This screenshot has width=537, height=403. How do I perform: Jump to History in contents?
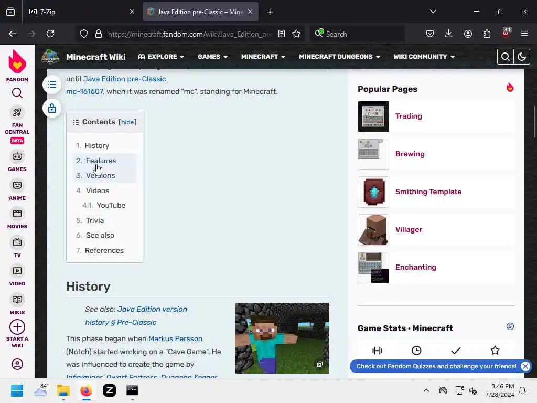tap(97, 145)
